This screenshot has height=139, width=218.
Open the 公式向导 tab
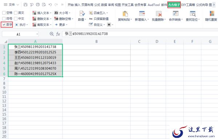202,5
